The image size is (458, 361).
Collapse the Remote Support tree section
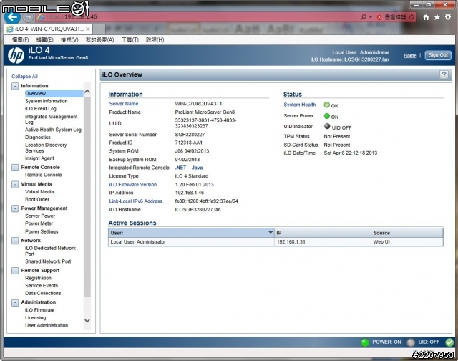(x=15, y=271)
